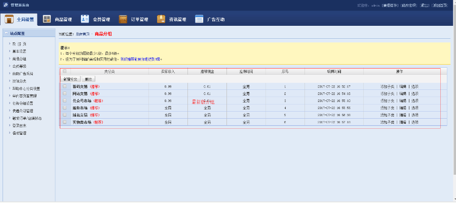Click the 全局设置 icon in top navigation
This screenshot has height=203, width=456.
coord(10,19)
